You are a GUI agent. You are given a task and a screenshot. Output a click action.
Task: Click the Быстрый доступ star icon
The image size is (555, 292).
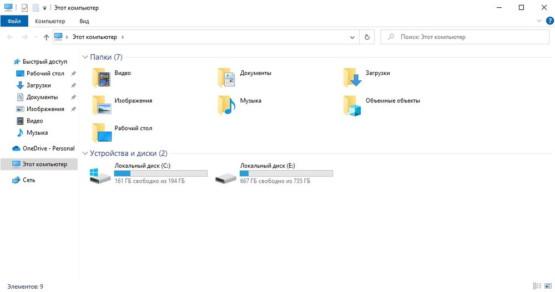click(x=17, y=62)
